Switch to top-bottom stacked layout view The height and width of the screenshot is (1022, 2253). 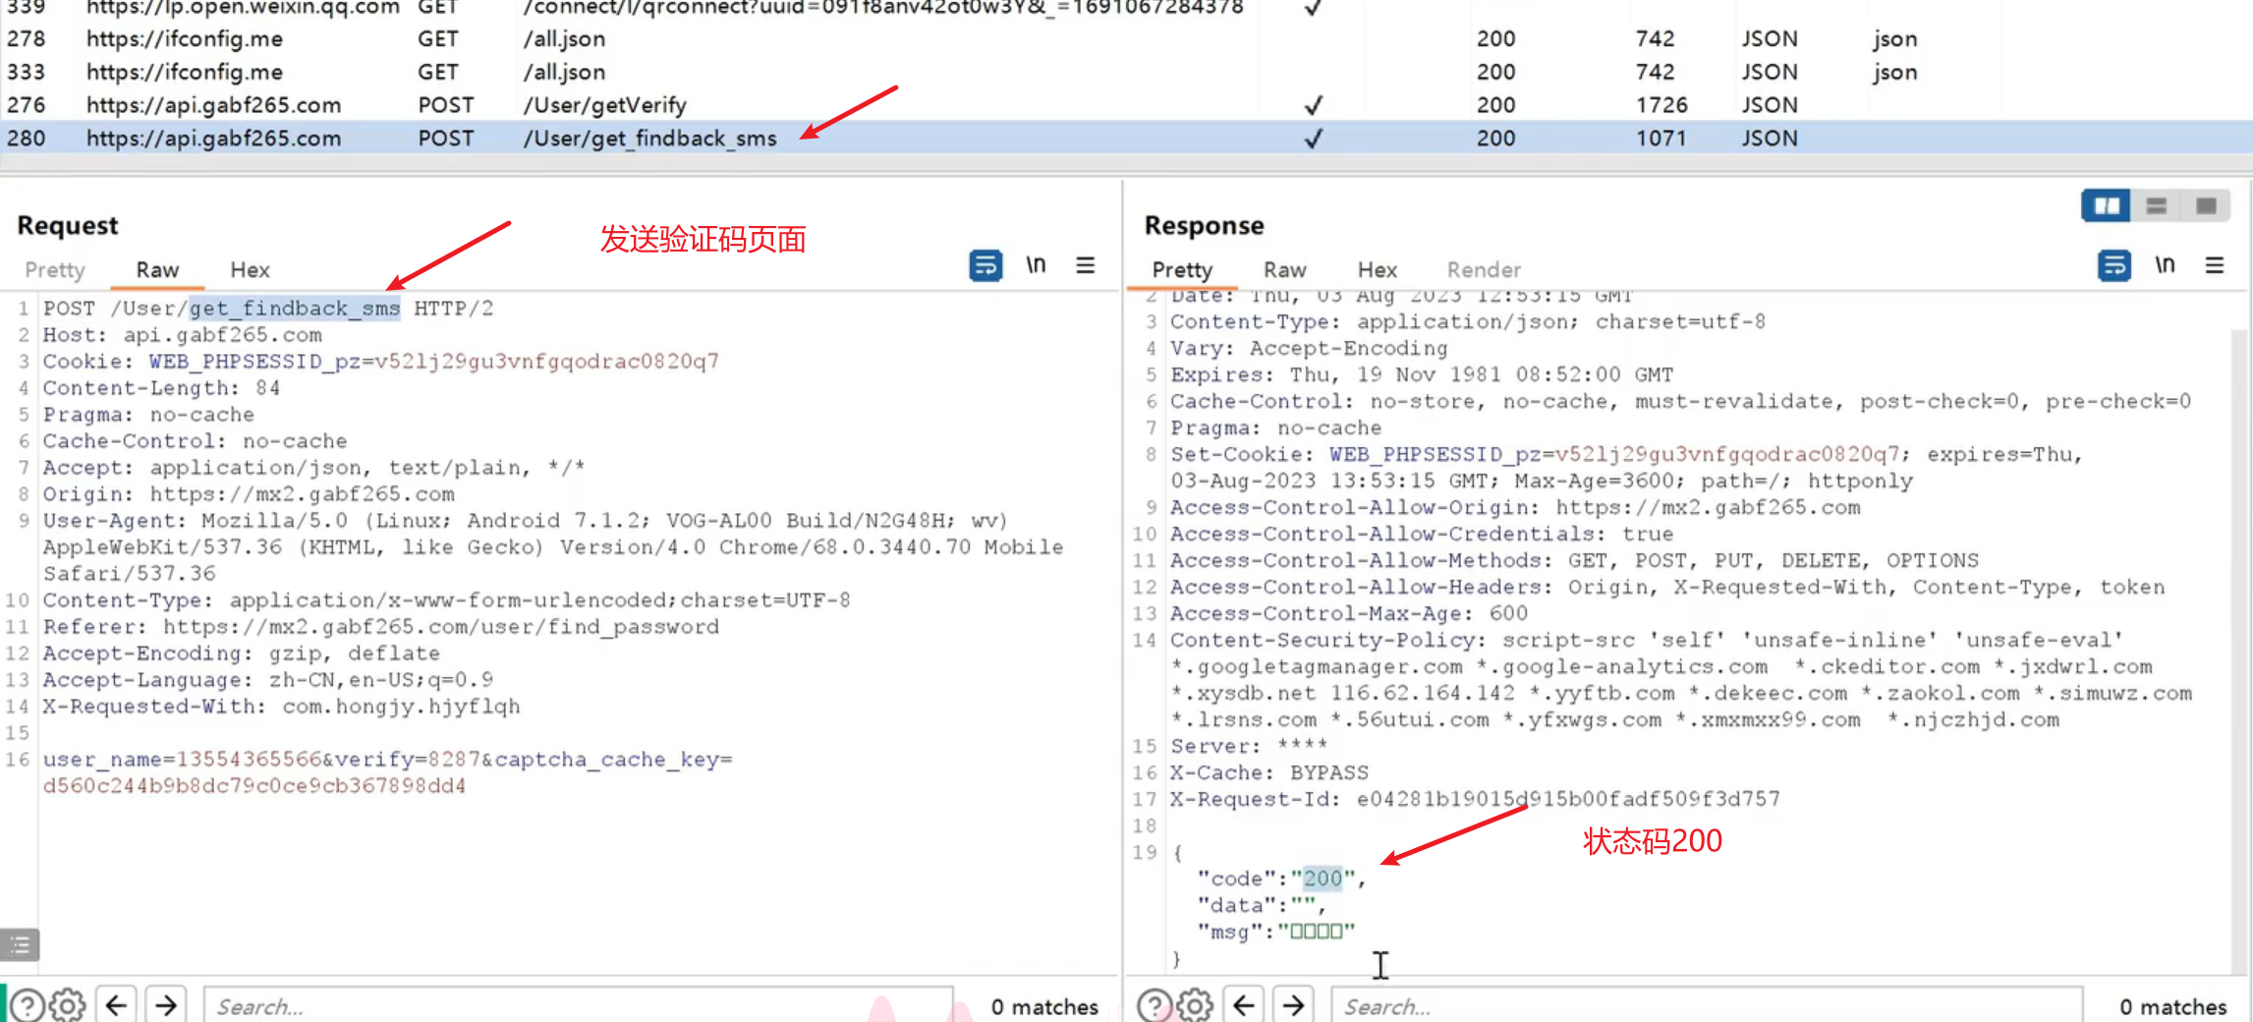2156,205
